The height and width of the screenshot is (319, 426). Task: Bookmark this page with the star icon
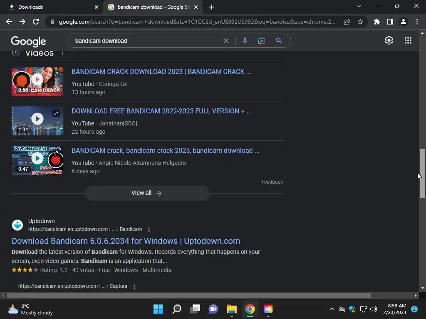click(360, 22)
